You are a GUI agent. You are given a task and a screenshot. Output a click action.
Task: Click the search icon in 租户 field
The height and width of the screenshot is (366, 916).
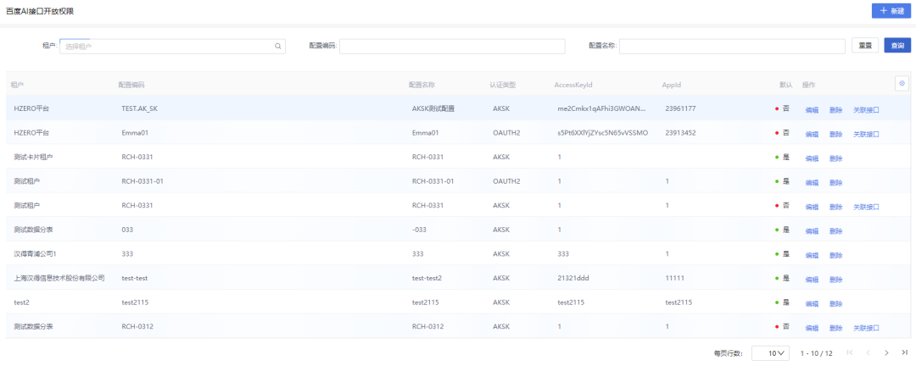(277, 46)
